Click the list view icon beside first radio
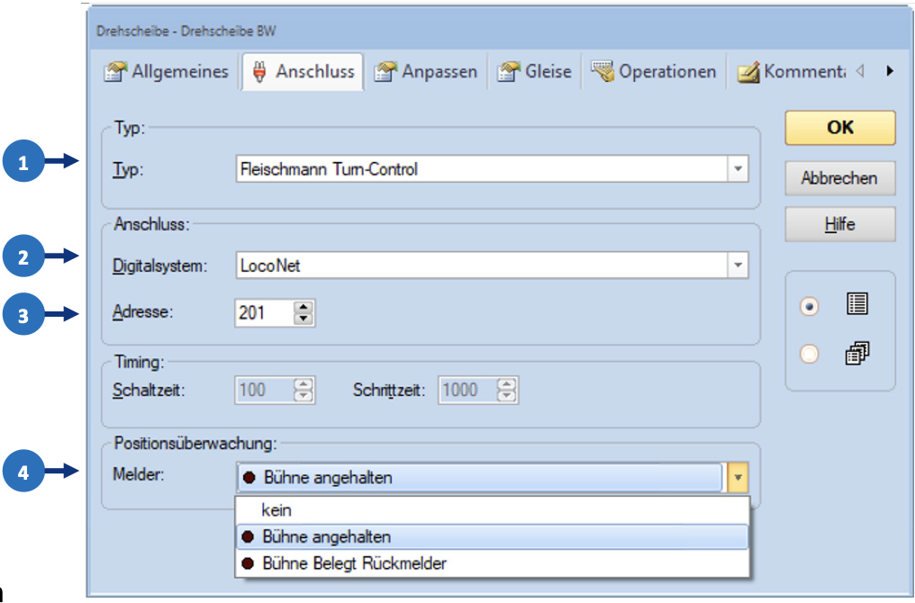The image size is (915, 603). coord(856,305)
